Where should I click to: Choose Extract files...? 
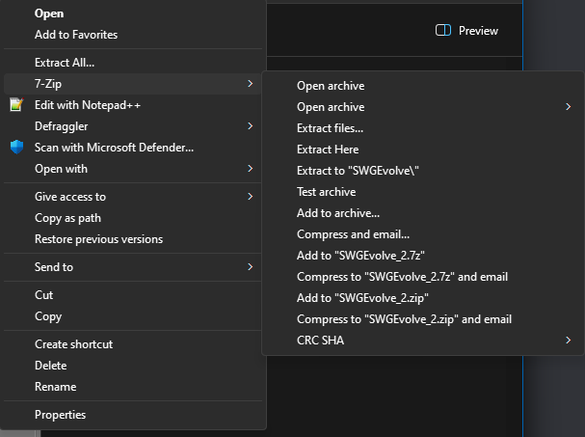click(423, 128)
